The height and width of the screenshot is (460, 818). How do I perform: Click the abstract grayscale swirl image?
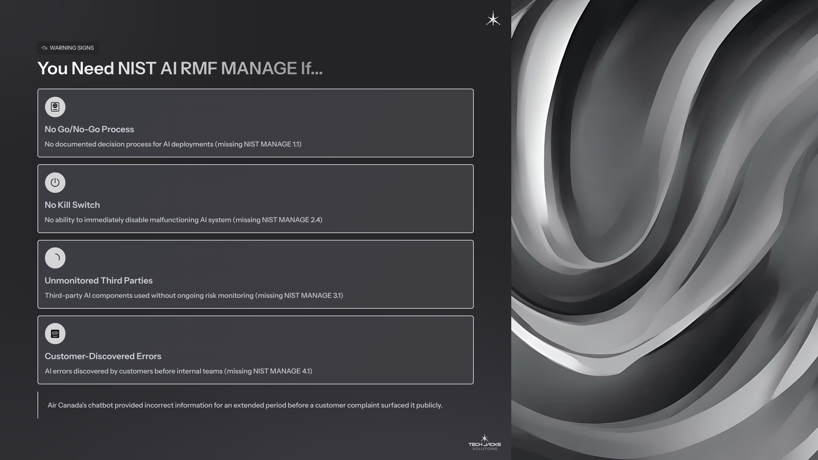click(665, 230)
